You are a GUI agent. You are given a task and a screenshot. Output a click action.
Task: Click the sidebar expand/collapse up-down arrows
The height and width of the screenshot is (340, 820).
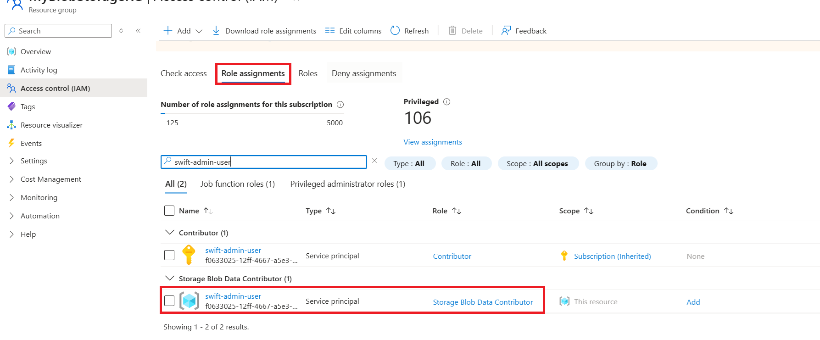[121, 31]
